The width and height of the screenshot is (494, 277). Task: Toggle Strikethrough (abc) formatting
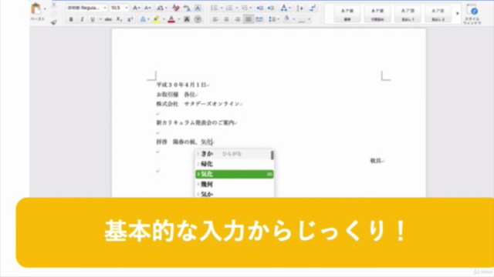[108, 19]
